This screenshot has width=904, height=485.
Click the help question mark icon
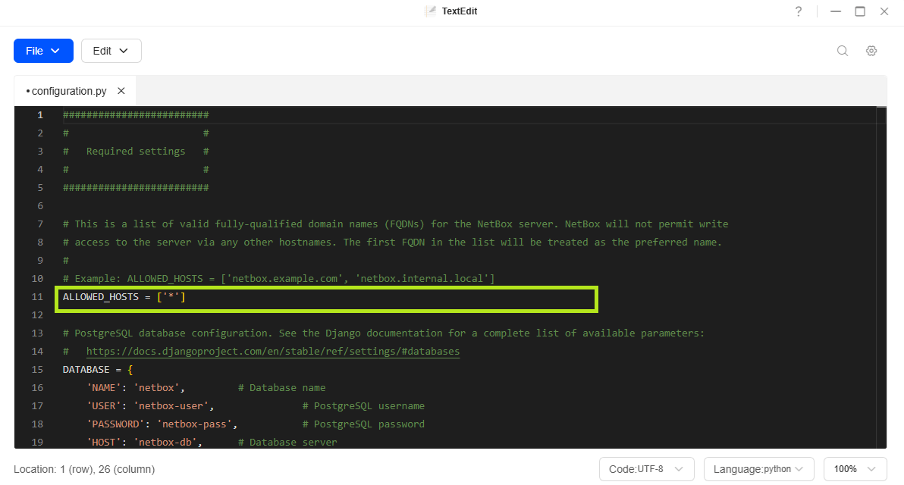(x=799, y=11)
